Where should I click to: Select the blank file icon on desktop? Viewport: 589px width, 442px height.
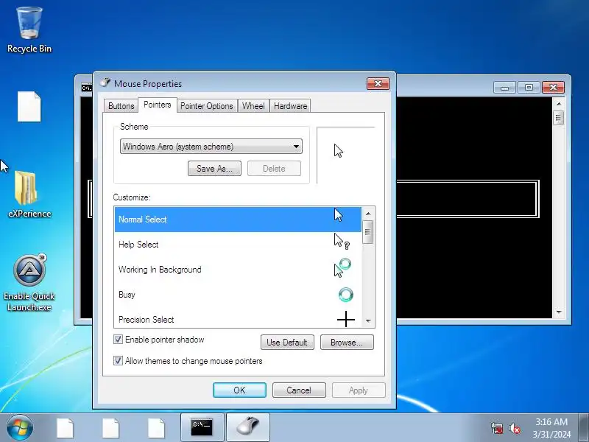(29, 107)
